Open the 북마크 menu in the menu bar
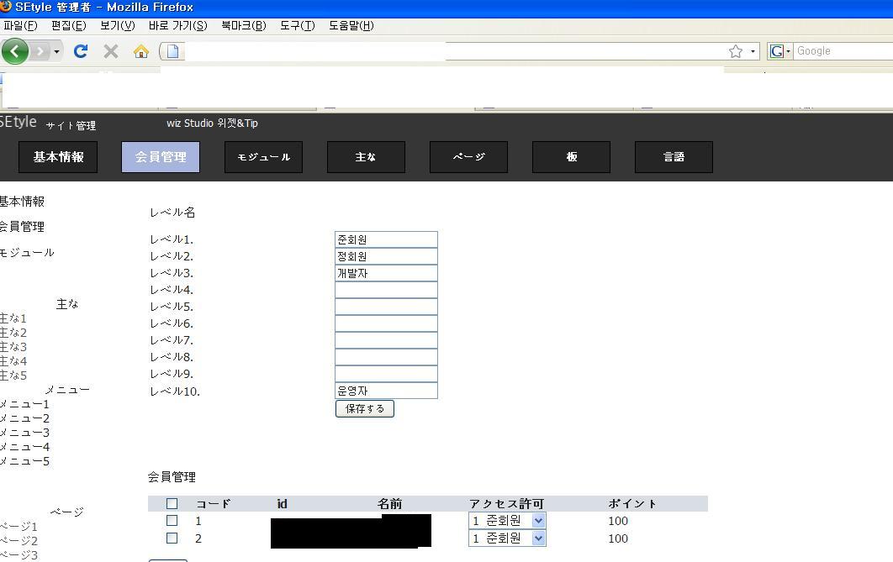Screen dimensions: 893x562 pyautogui.click(x=243, y=25)
